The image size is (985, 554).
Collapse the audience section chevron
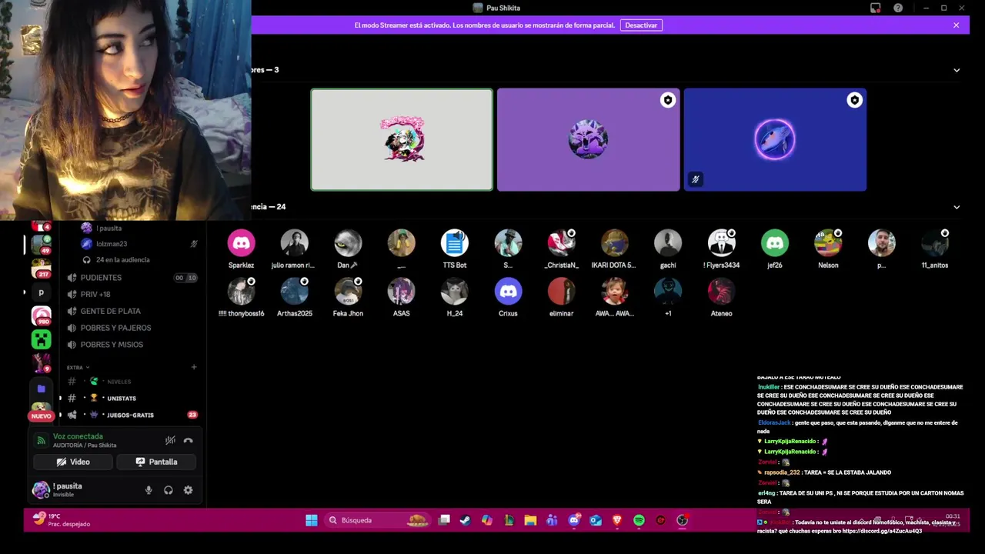click(x=957, y=207)
